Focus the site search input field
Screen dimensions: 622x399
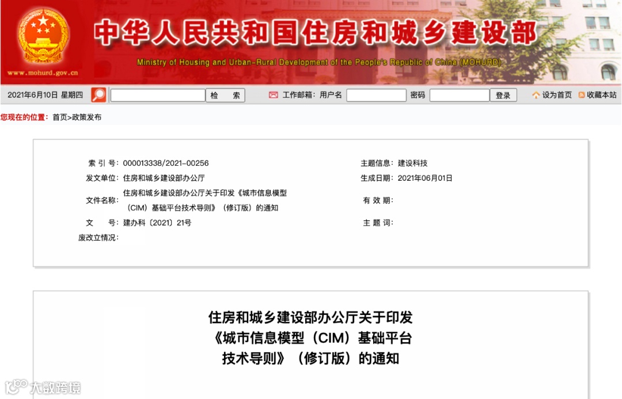[158, 95]
